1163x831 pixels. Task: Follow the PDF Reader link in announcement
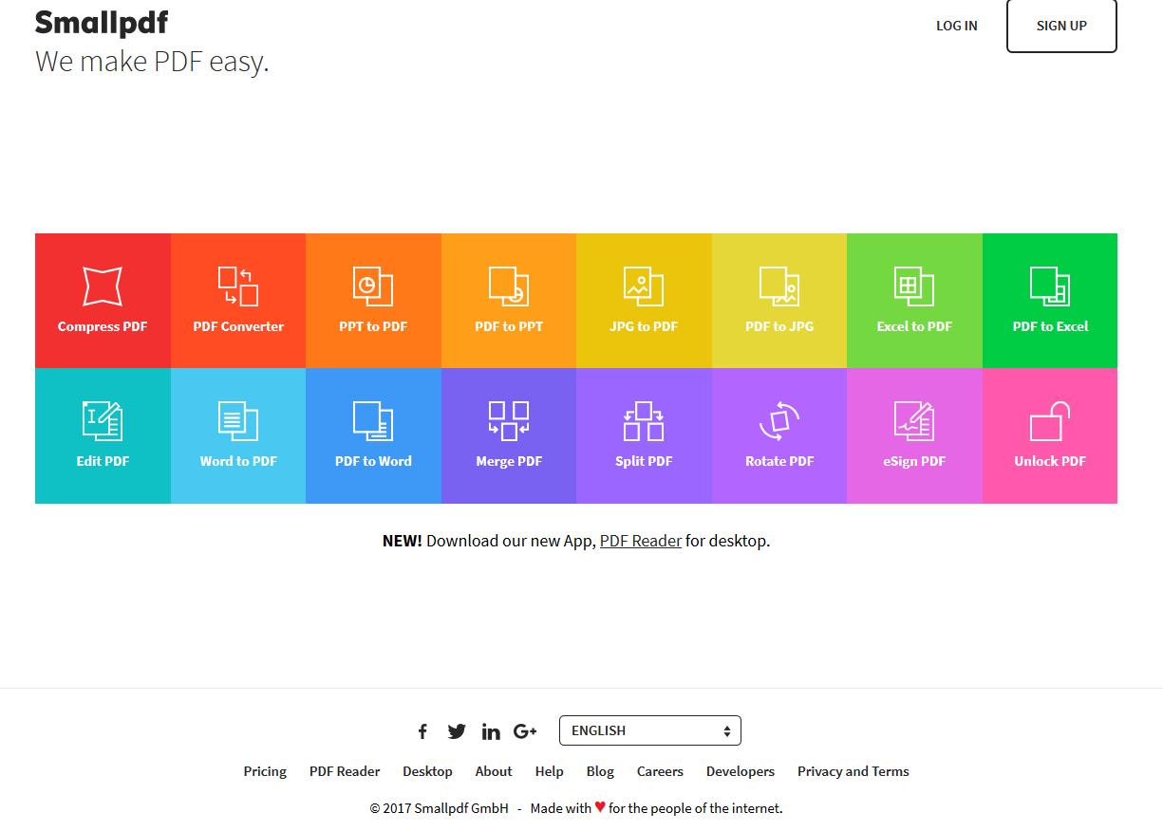coord(641,541)
